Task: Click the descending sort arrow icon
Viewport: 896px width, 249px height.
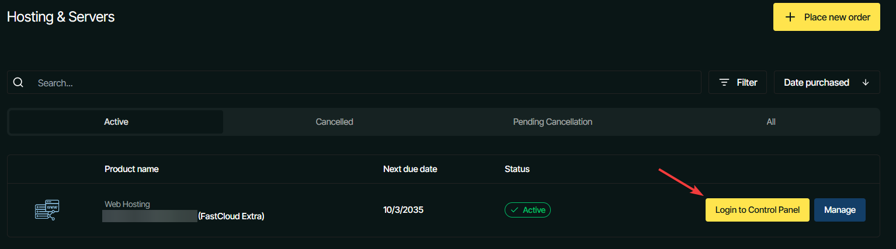Action: click(x=866, y=83)
